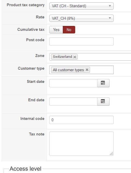Set Cumulative tax to Yes
The height and width of the screenshot is (173, 131).
click(56, 30)
